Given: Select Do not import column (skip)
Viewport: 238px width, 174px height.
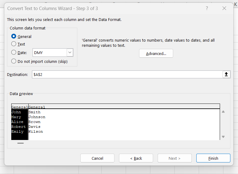Looking at the screenshot, I should point(14,61).
